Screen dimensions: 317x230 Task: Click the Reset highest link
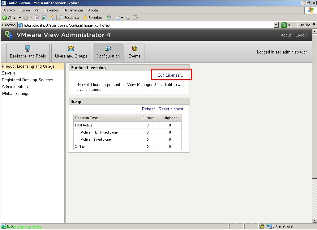pyautogui.click(x=171, y=109)
